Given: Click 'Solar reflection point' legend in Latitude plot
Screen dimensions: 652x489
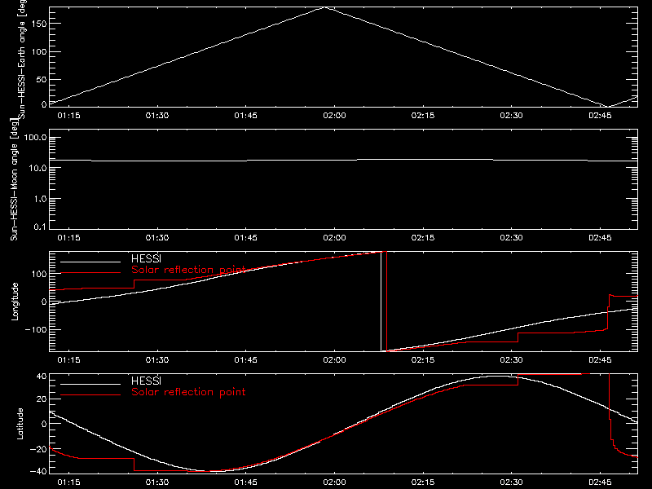Looking at the screenshot, I should point(188,392).
